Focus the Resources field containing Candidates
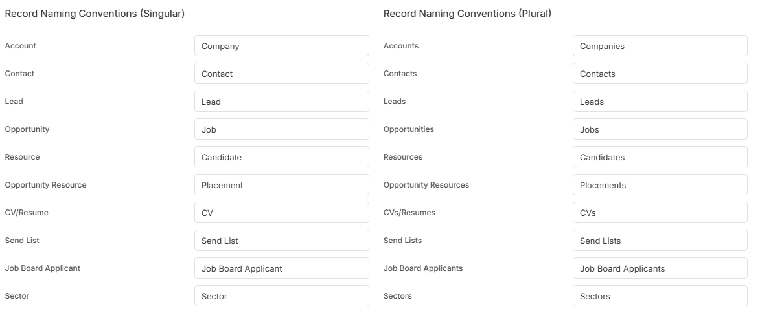 pos(660,157)
